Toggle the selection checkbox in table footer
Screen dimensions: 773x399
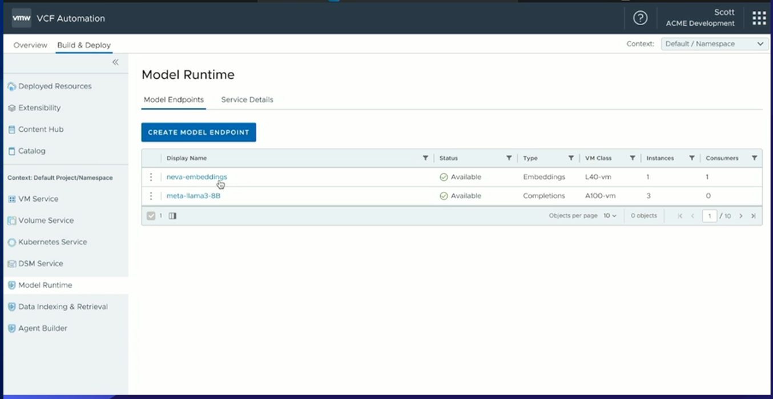pos(151,216)
